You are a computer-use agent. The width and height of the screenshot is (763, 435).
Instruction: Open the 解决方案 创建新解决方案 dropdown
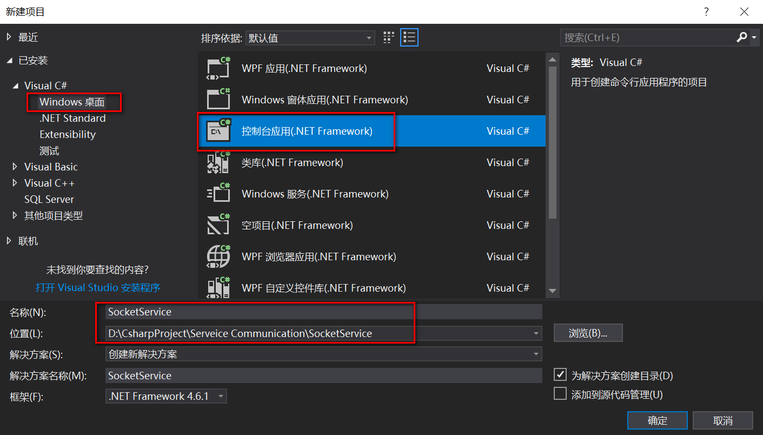tap(324, 354)
